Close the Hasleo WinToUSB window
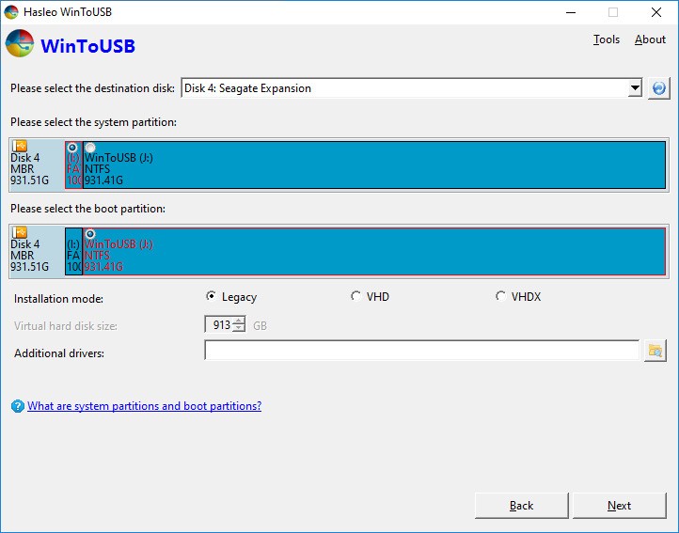679x533 pixels. [656, 12]
